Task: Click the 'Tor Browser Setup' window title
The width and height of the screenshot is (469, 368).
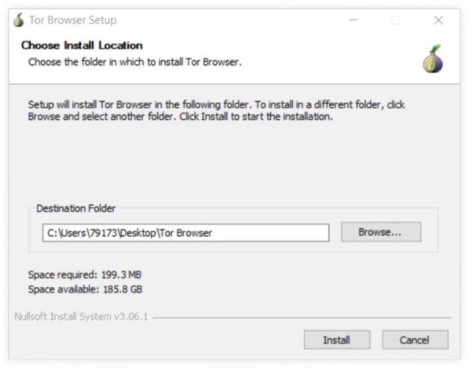Action: pyautogui.click(x=73, y=20)
